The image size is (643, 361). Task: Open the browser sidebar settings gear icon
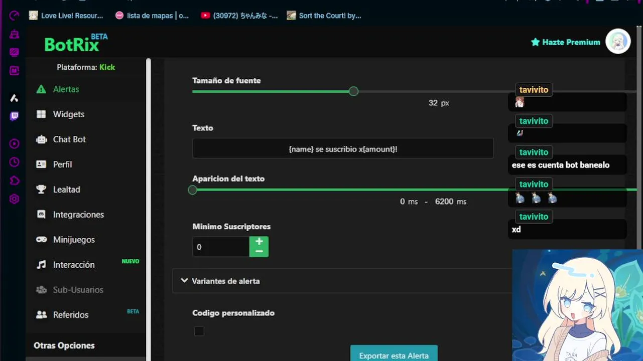14,199
